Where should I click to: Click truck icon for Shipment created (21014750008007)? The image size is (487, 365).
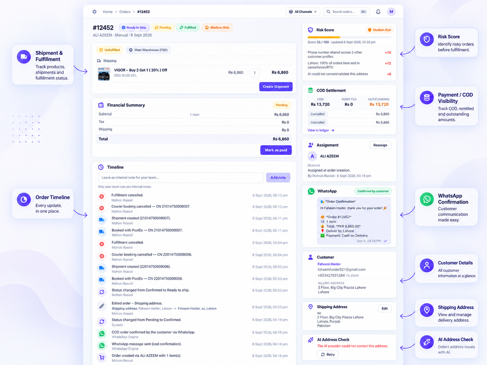(102, 220)
